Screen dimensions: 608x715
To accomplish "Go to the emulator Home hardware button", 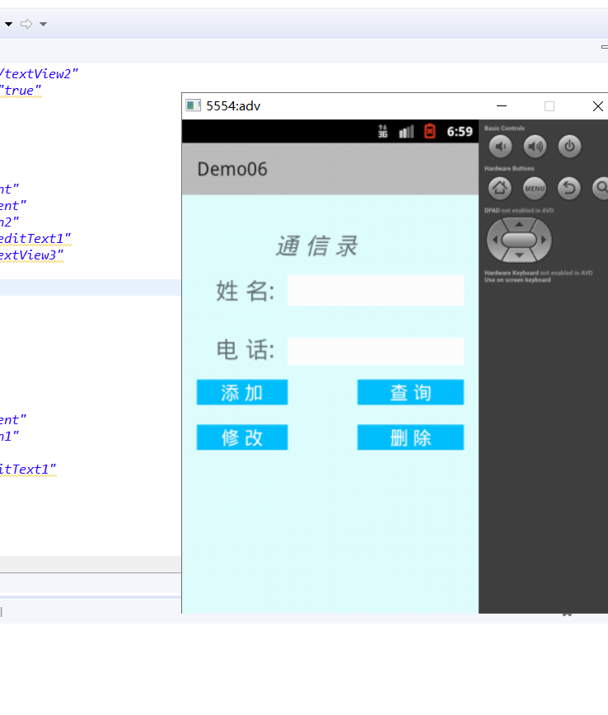I will (x=500, y=188).
